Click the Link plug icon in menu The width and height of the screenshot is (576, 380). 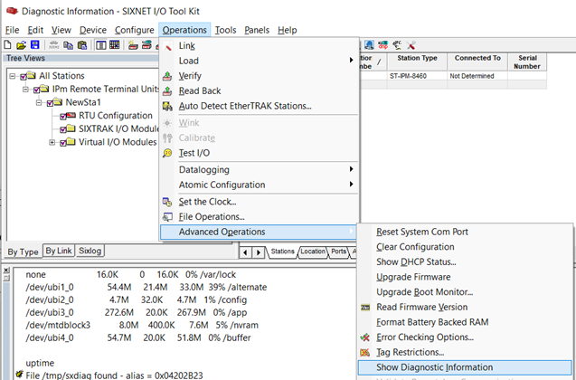click(167, 46)
